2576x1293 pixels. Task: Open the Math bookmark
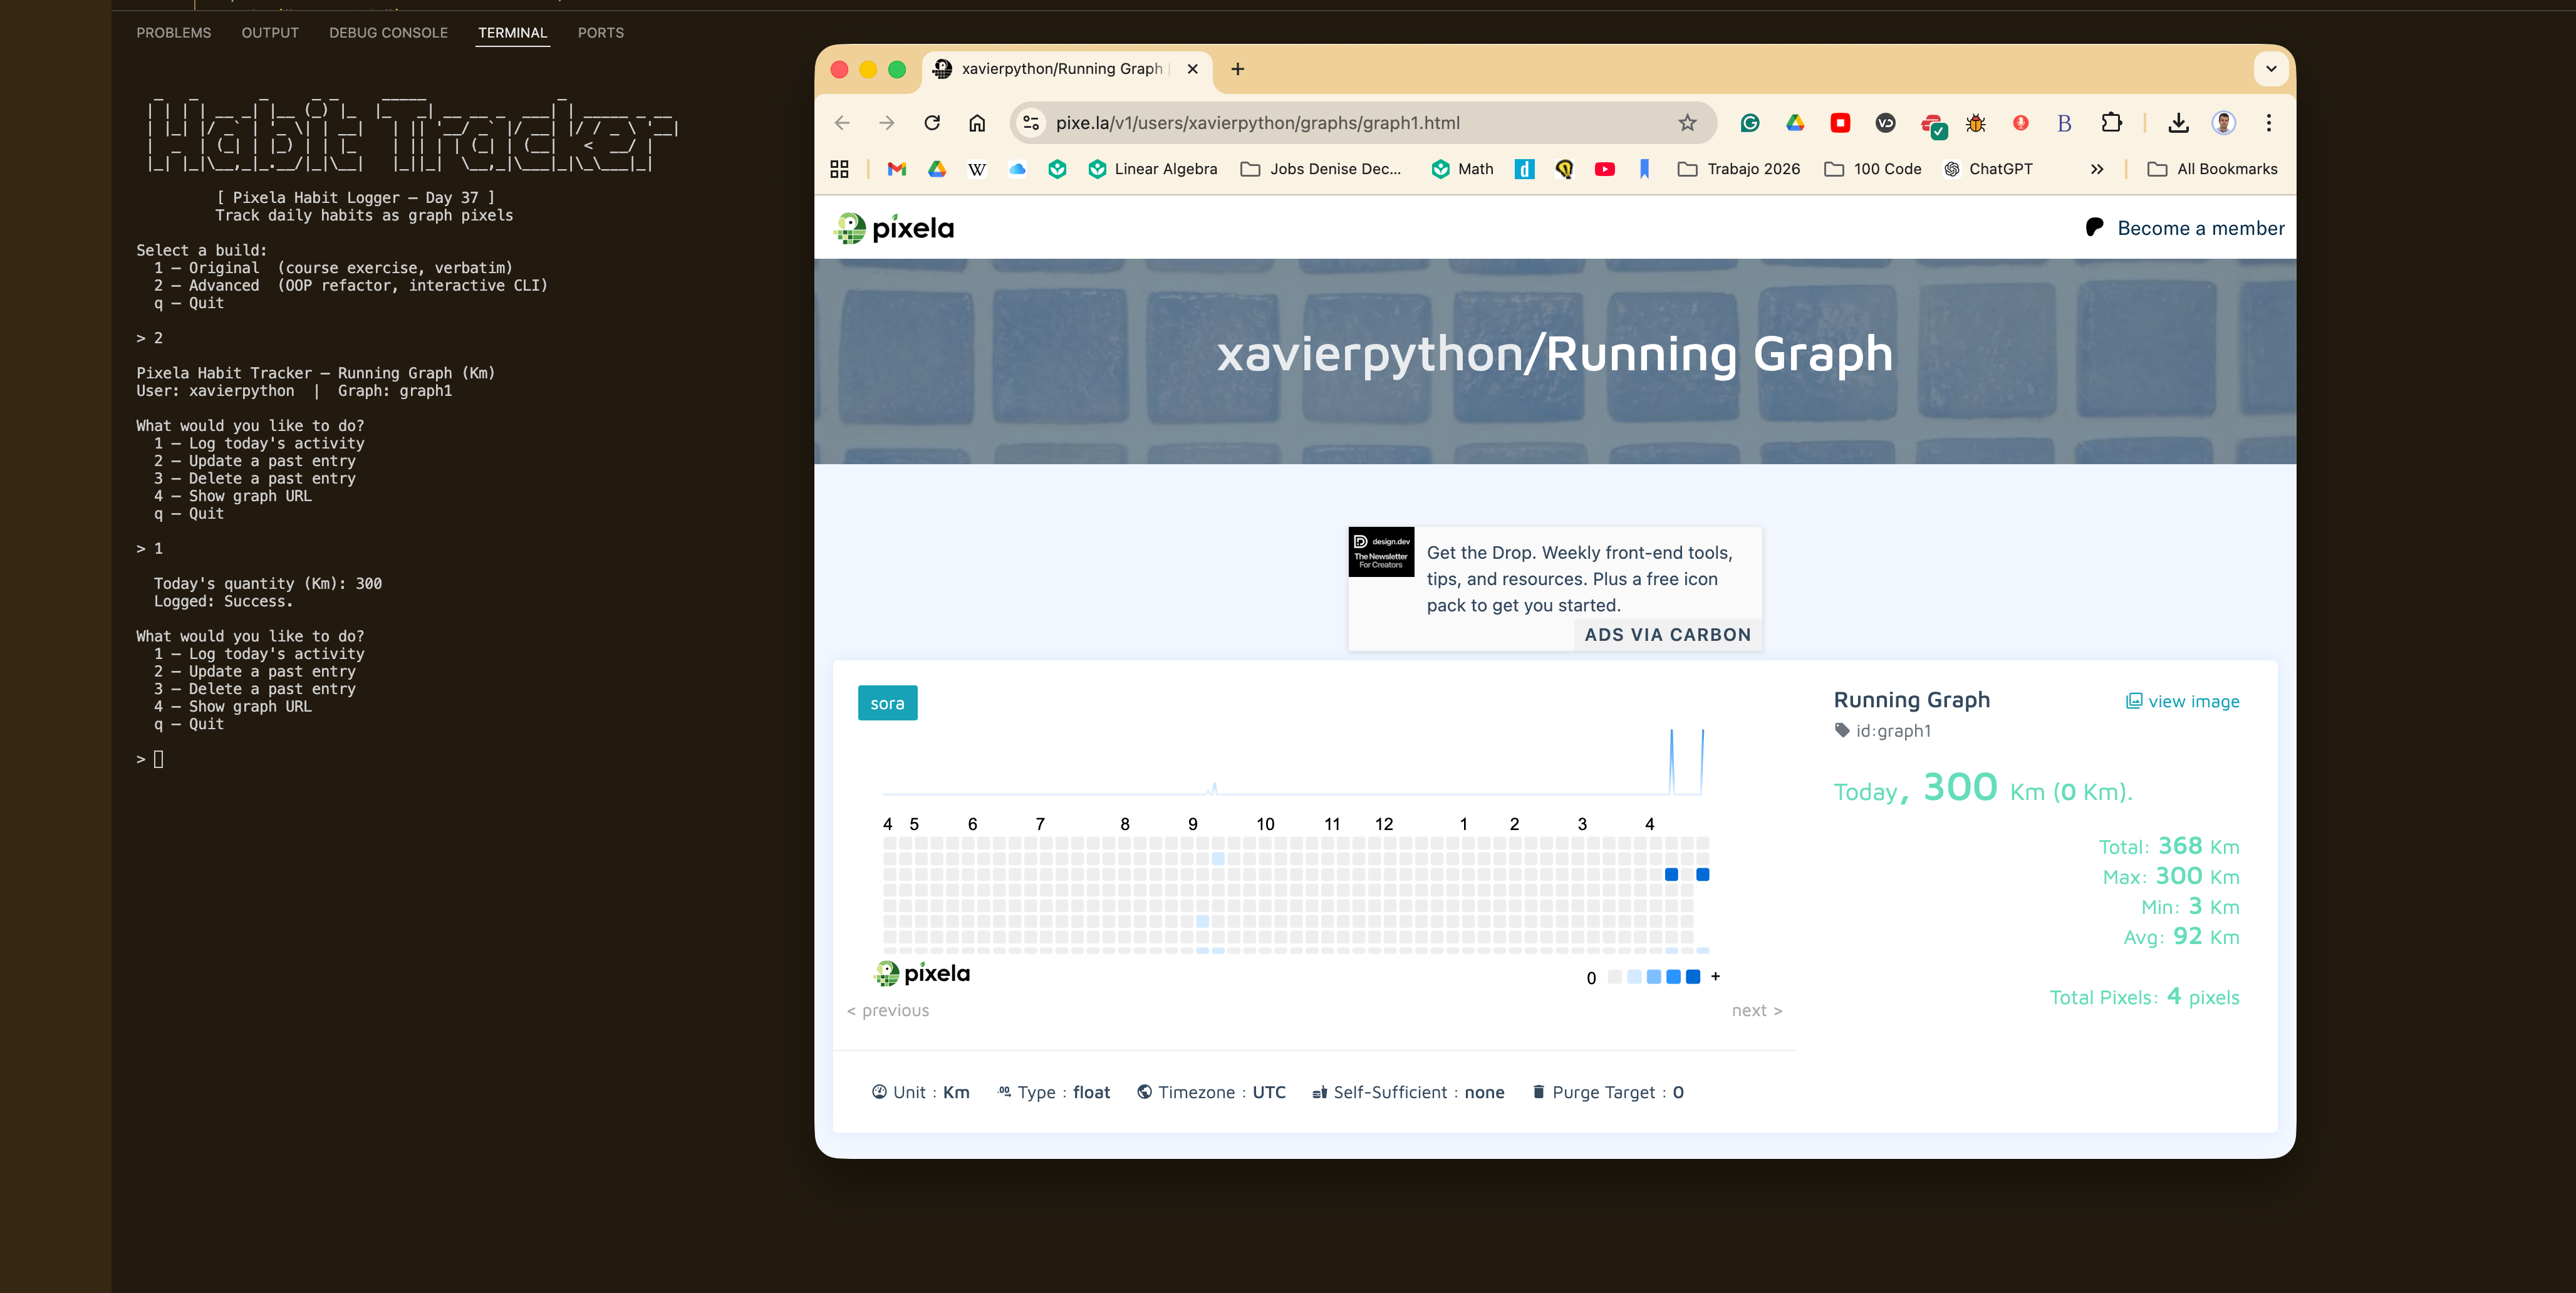coord(1462,169)
